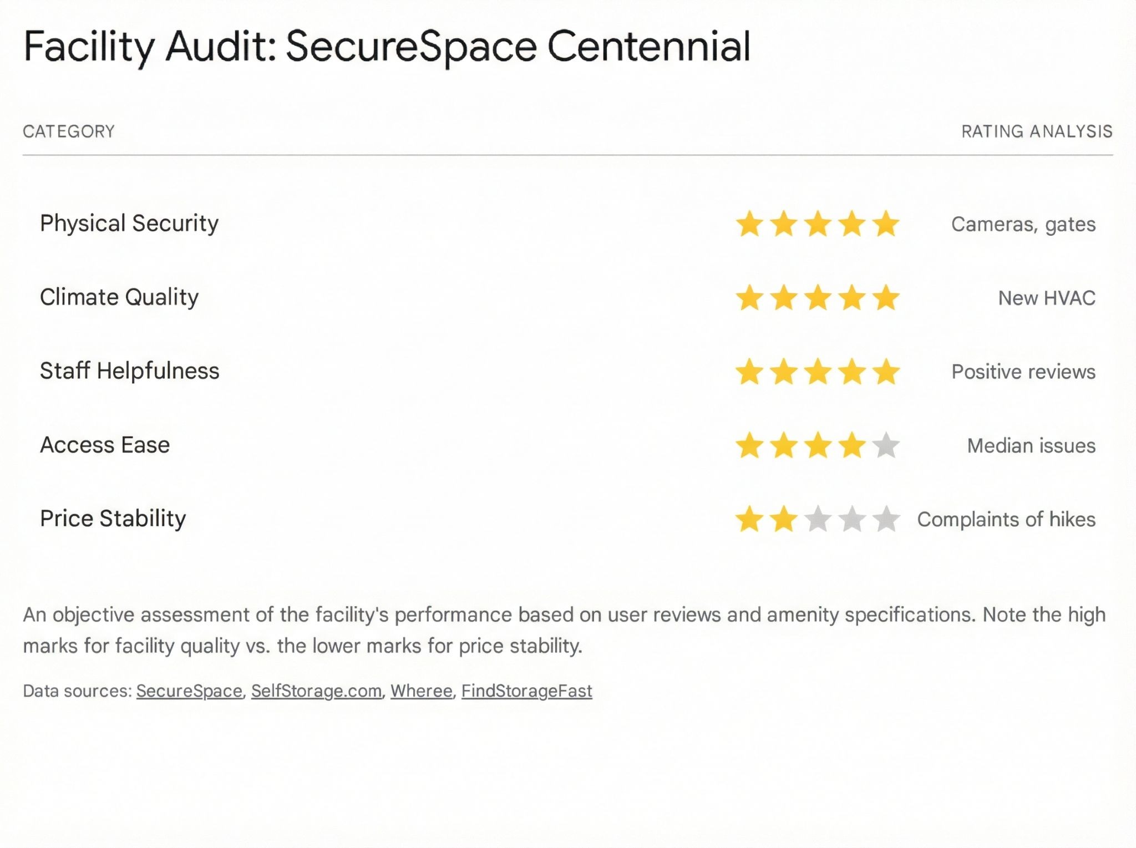Click the Facility Audit title heading

tap(387, 46)
